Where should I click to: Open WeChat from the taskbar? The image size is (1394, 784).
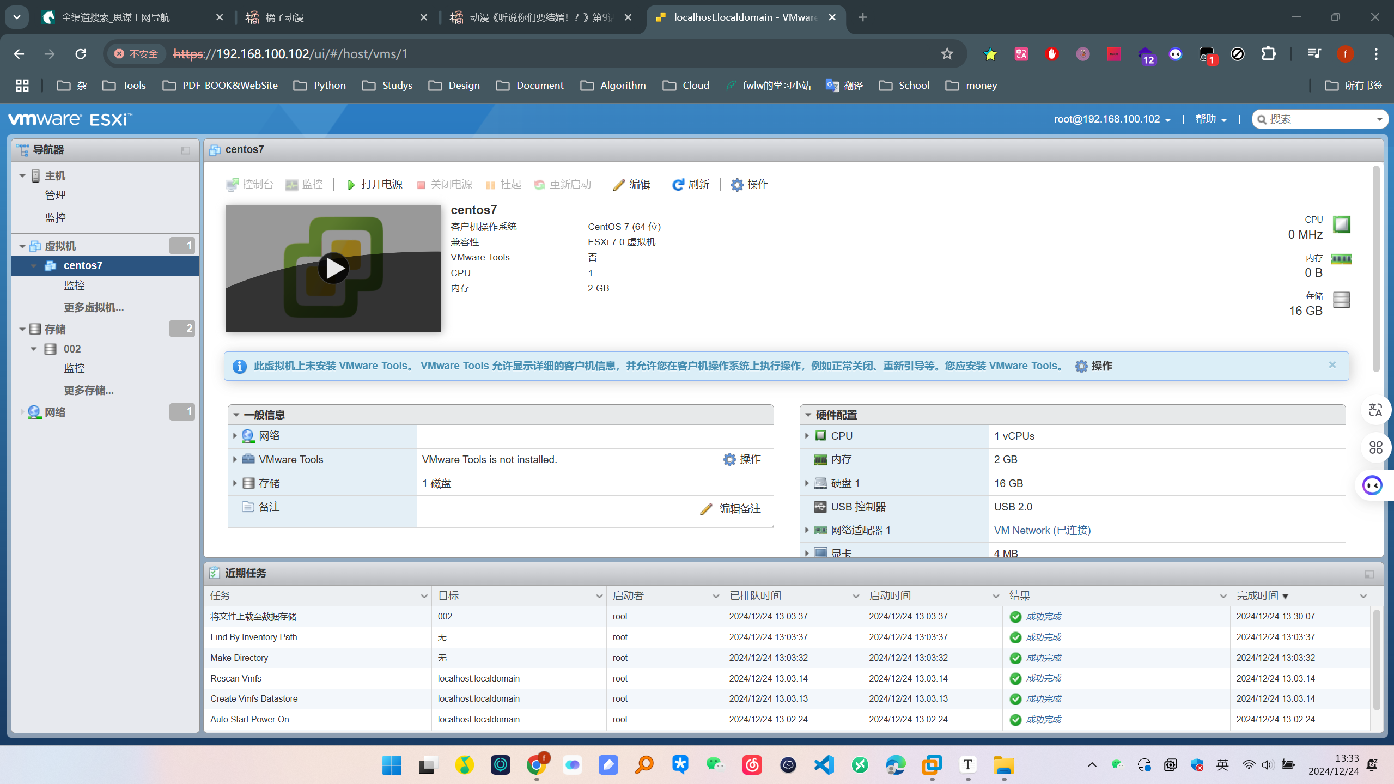(715, 765)
